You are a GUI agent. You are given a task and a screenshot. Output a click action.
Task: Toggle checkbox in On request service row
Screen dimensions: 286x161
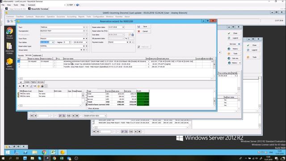[55, 62]
